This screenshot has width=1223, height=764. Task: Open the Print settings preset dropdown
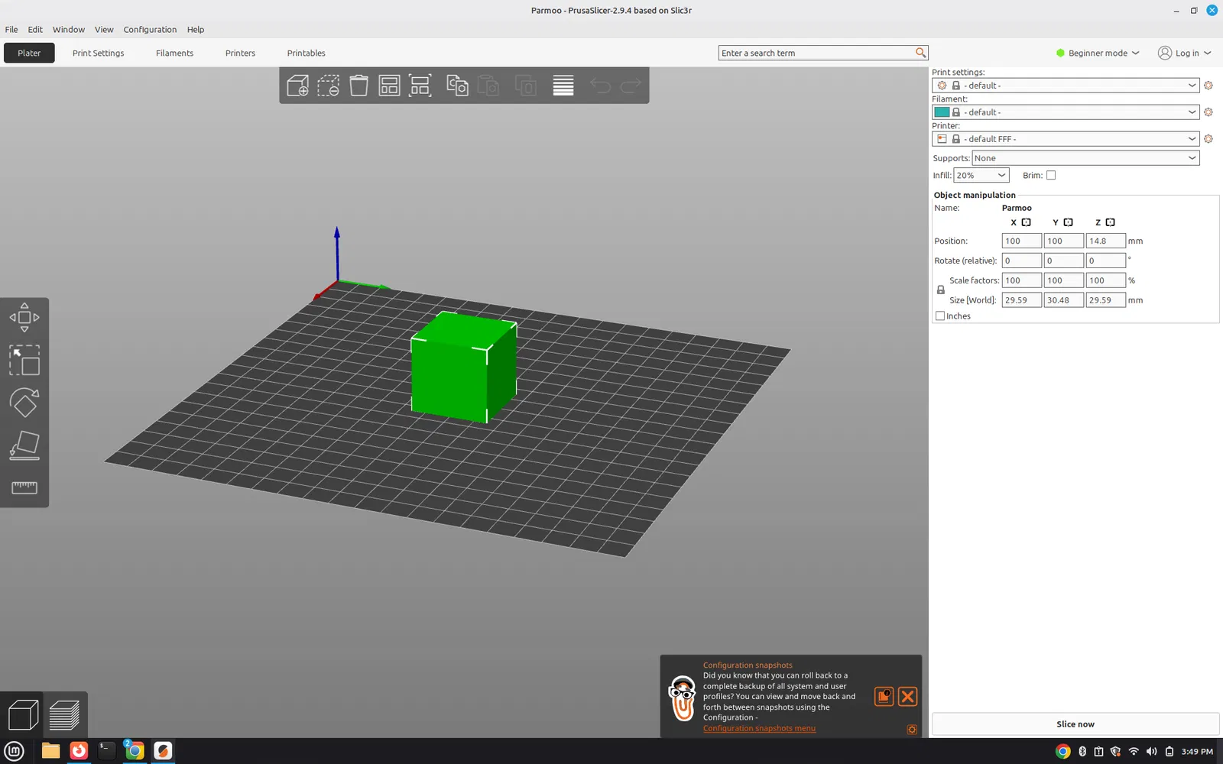[1066, 86]
